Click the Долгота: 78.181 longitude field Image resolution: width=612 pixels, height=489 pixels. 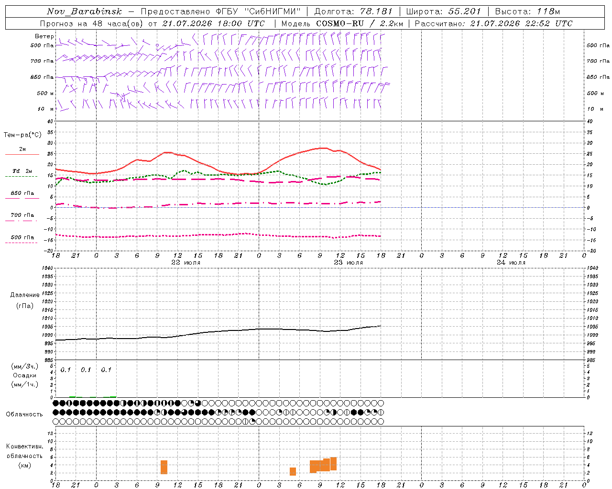(353, 11)
